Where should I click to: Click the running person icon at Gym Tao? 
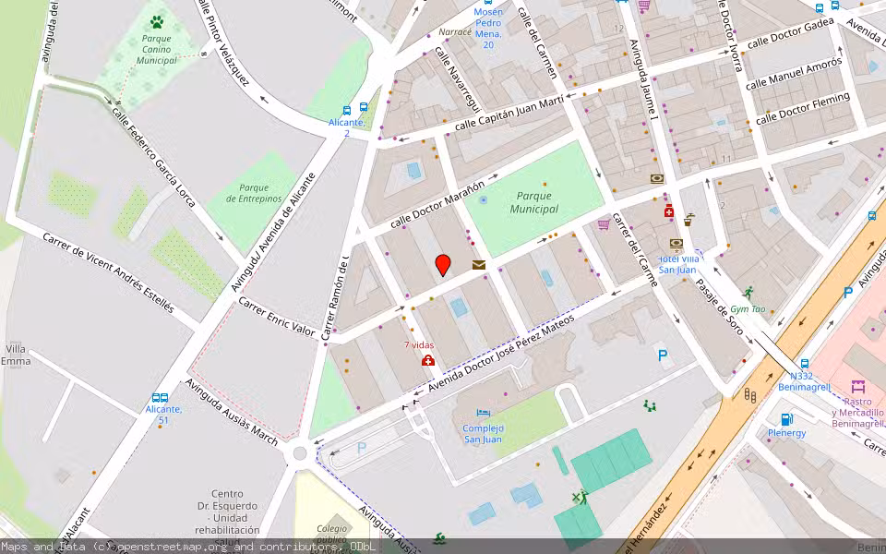coord(749,293)
